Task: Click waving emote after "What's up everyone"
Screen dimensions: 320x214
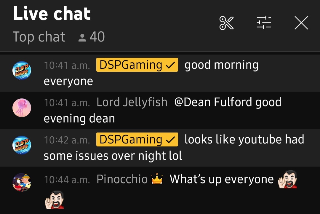Action: pyautogui.click(x=287, y=179)
